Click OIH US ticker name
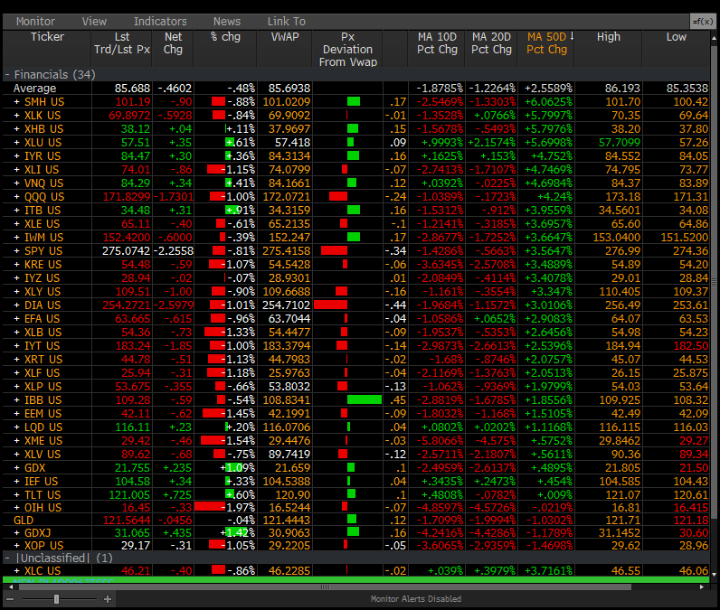720x610 pixels. tap(43, 508)
